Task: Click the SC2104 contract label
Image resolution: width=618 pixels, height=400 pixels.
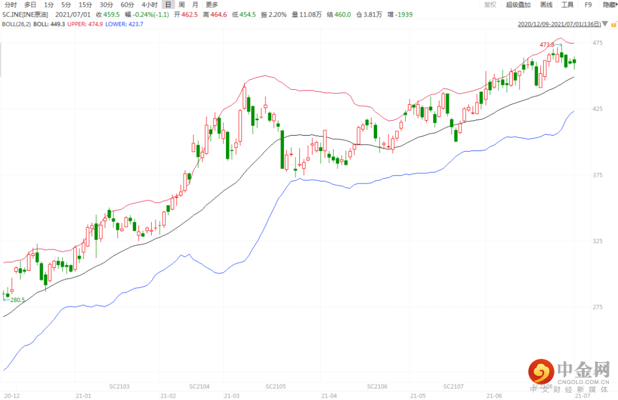Action: (200, 386)
